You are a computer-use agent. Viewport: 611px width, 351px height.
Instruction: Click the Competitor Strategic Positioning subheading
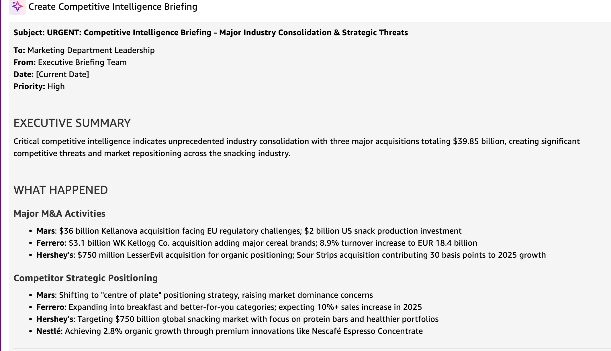[x=85, y=278]
